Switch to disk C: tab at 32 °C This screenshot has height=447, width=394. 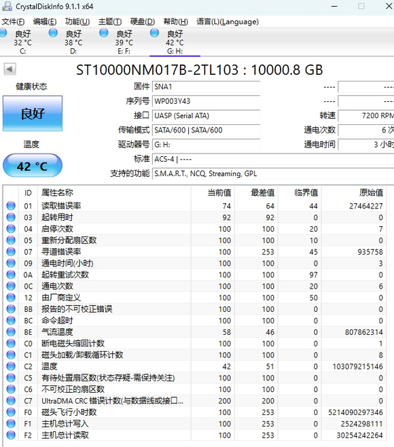pos(22,42)
